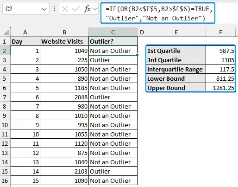Select row 16 header
This screenshot has height=187, width=238.
(5, 181)
